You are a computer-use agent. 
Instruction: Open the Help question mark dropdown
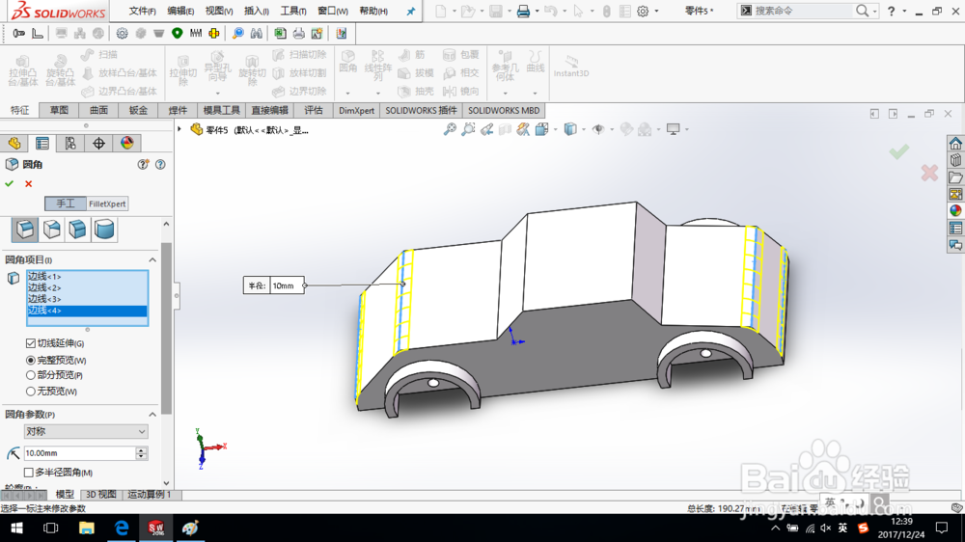pyautogui.click(x=905, y=11)
